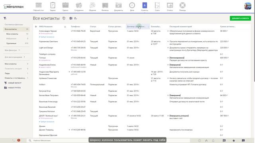
Task: Click the phone icon in bottom bar
Action: click(x=14, y=140)
